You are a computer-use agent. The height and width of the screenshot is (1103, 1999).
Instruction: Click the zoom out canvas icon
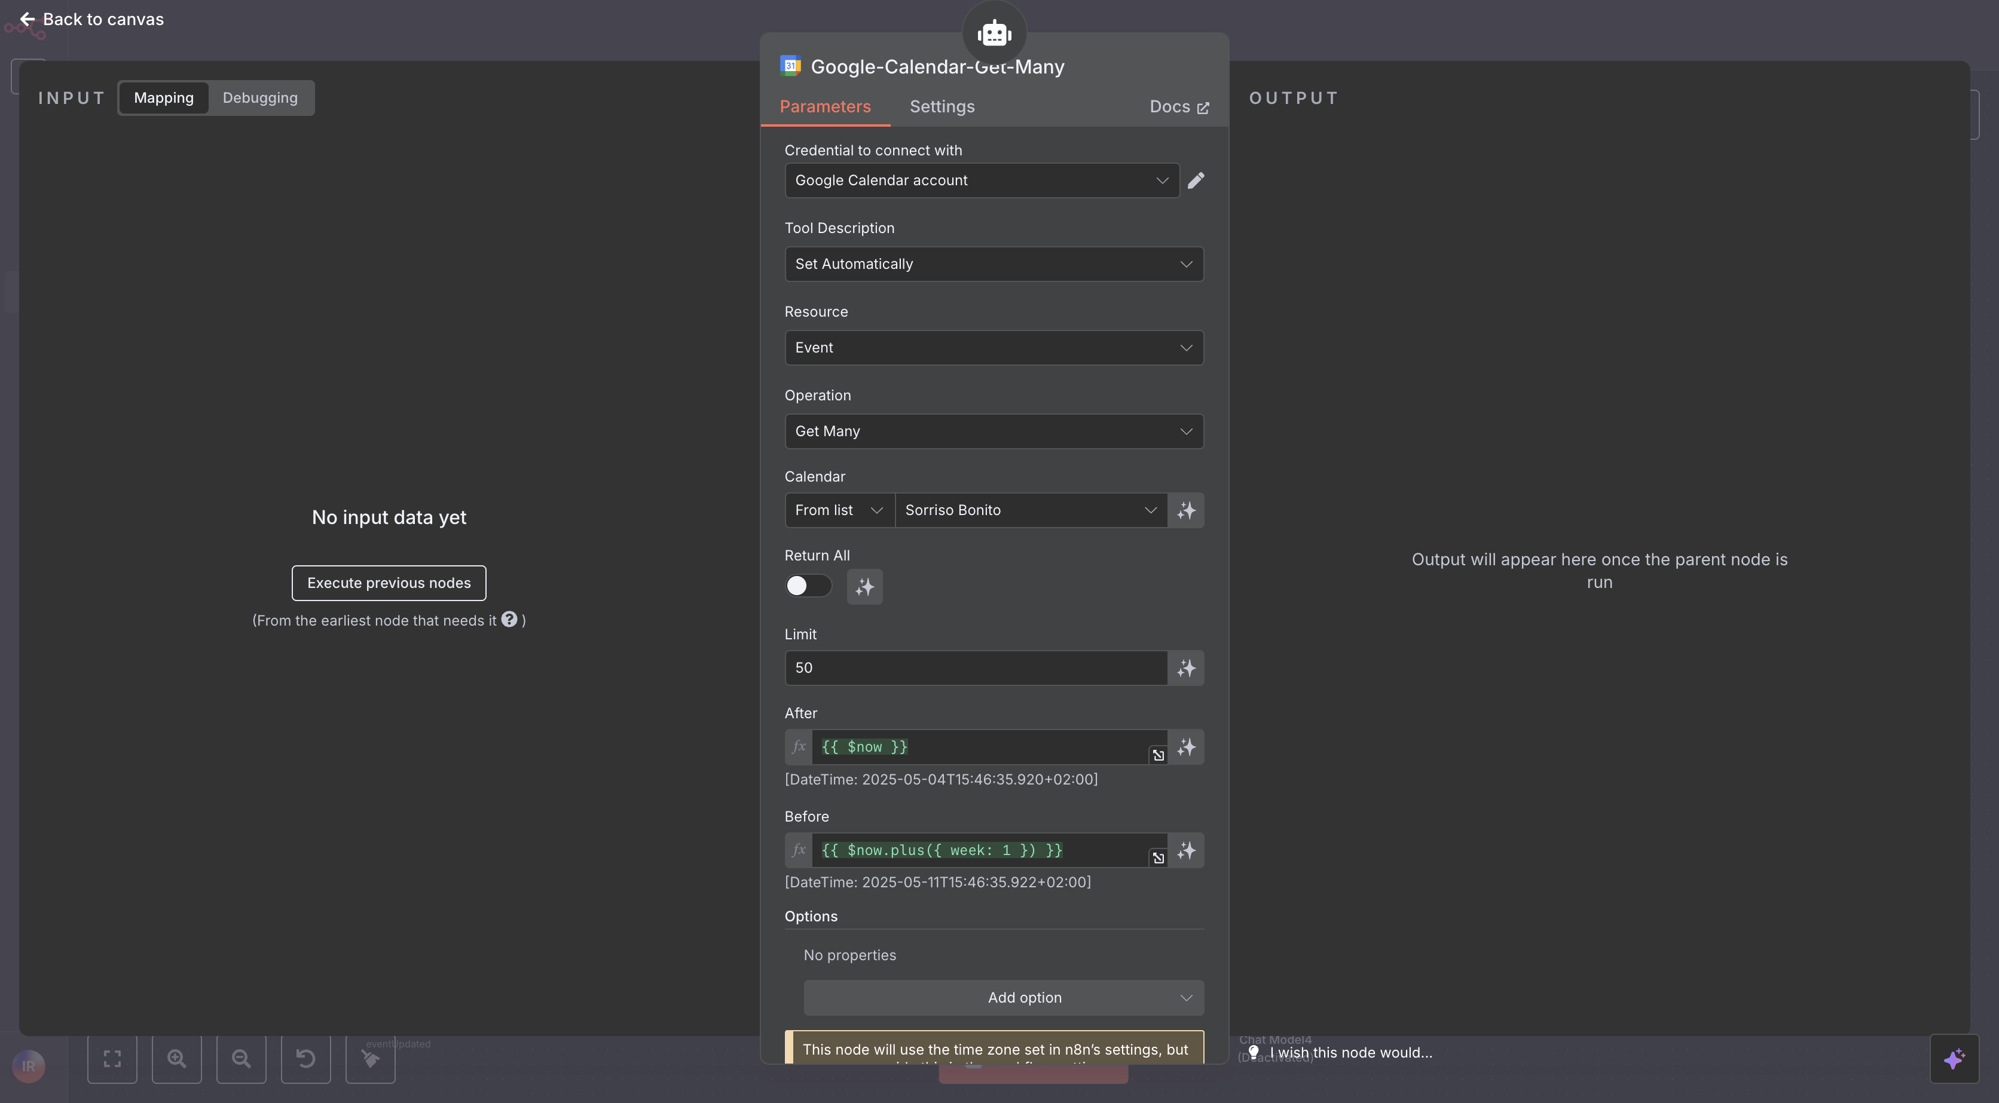click(x=242, y=1058)
